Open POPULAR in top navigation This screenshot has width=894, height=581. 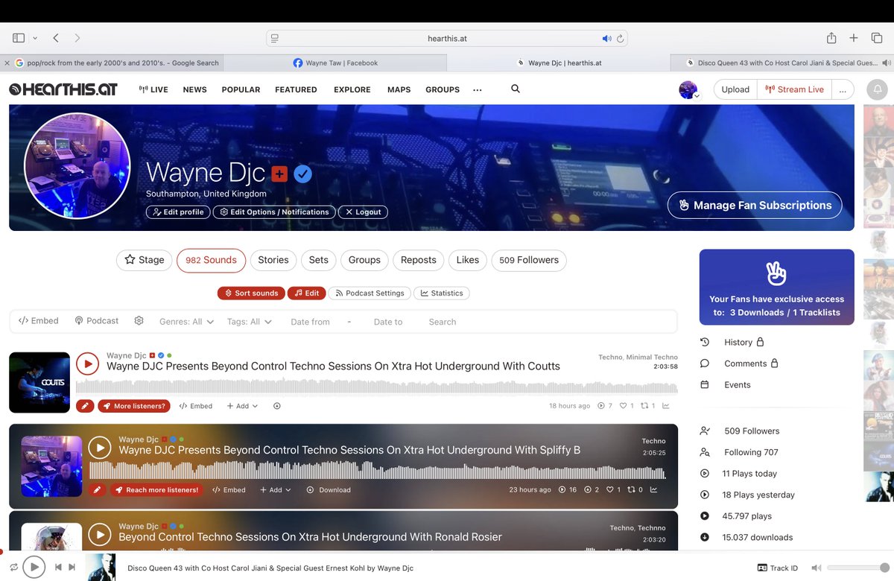point(241,89)
